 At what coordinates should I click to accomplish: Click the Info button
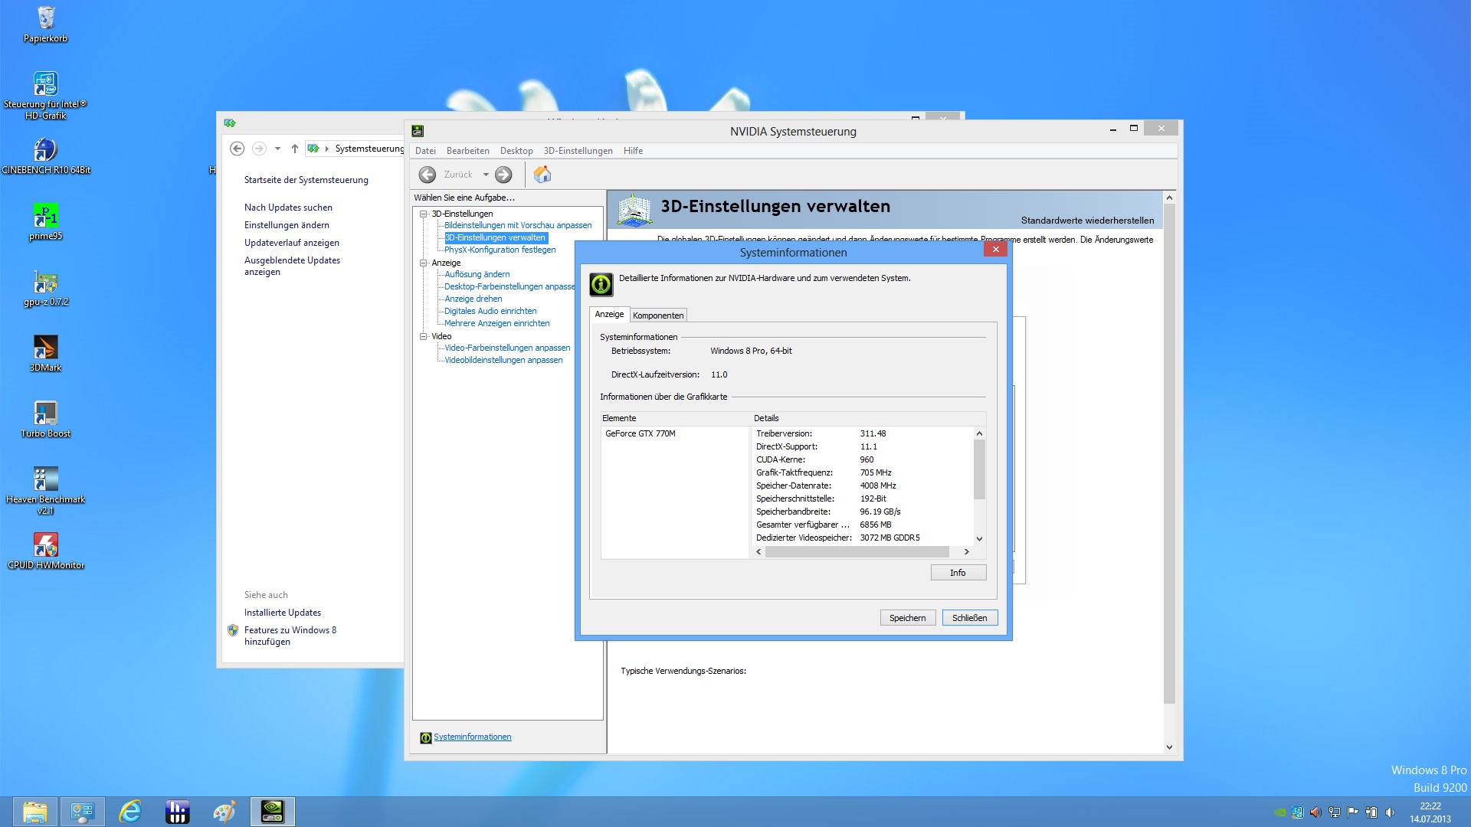(958, 573)
